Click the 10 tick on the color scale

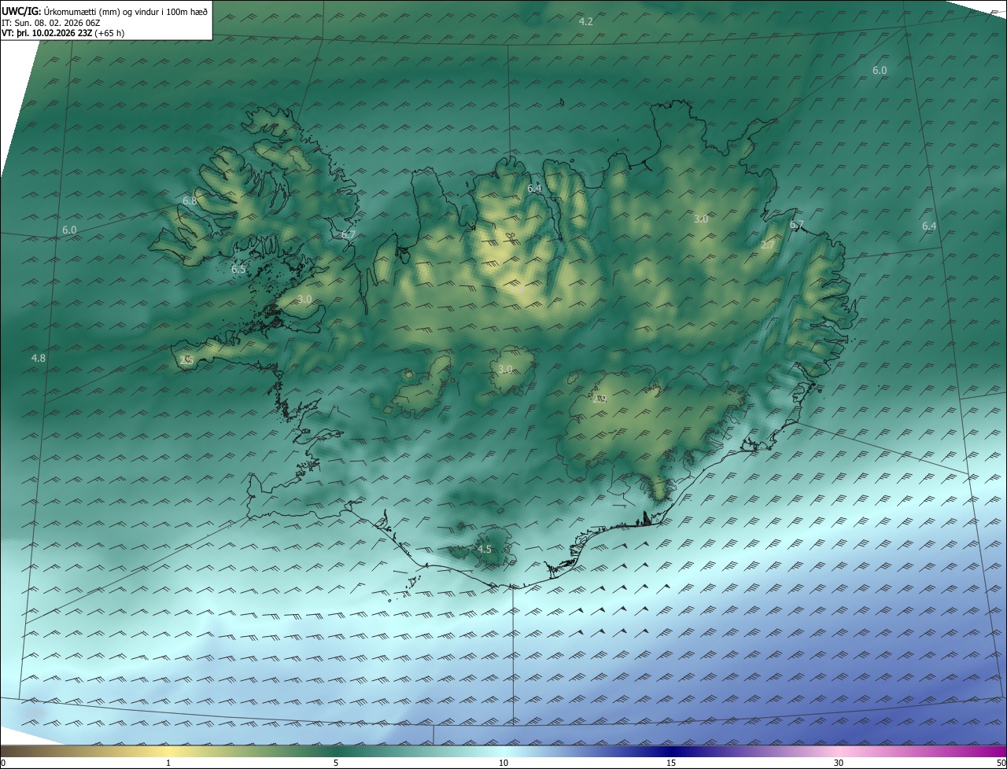point(503,763)
